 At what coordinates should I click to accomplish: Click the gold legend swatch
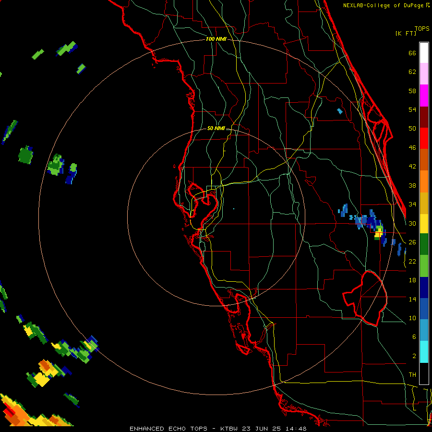pyautogui.click(x=424, y=203)
